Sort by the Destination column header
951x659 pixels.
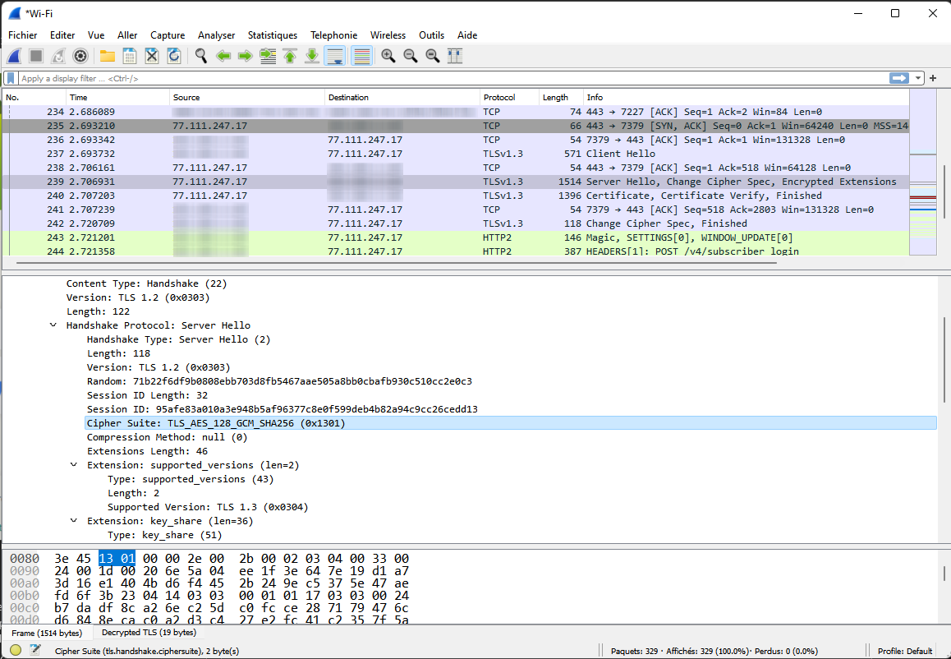402,97
